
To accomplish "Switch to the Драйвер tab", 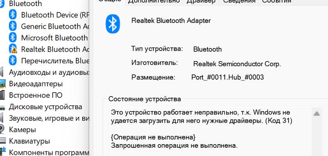I will click(x=201, y=2).
